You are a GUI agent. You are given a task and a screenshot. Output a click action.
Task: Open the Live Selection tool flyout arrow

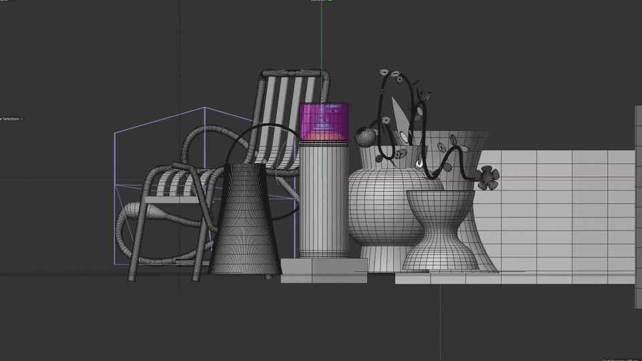(x=21, y=119)
